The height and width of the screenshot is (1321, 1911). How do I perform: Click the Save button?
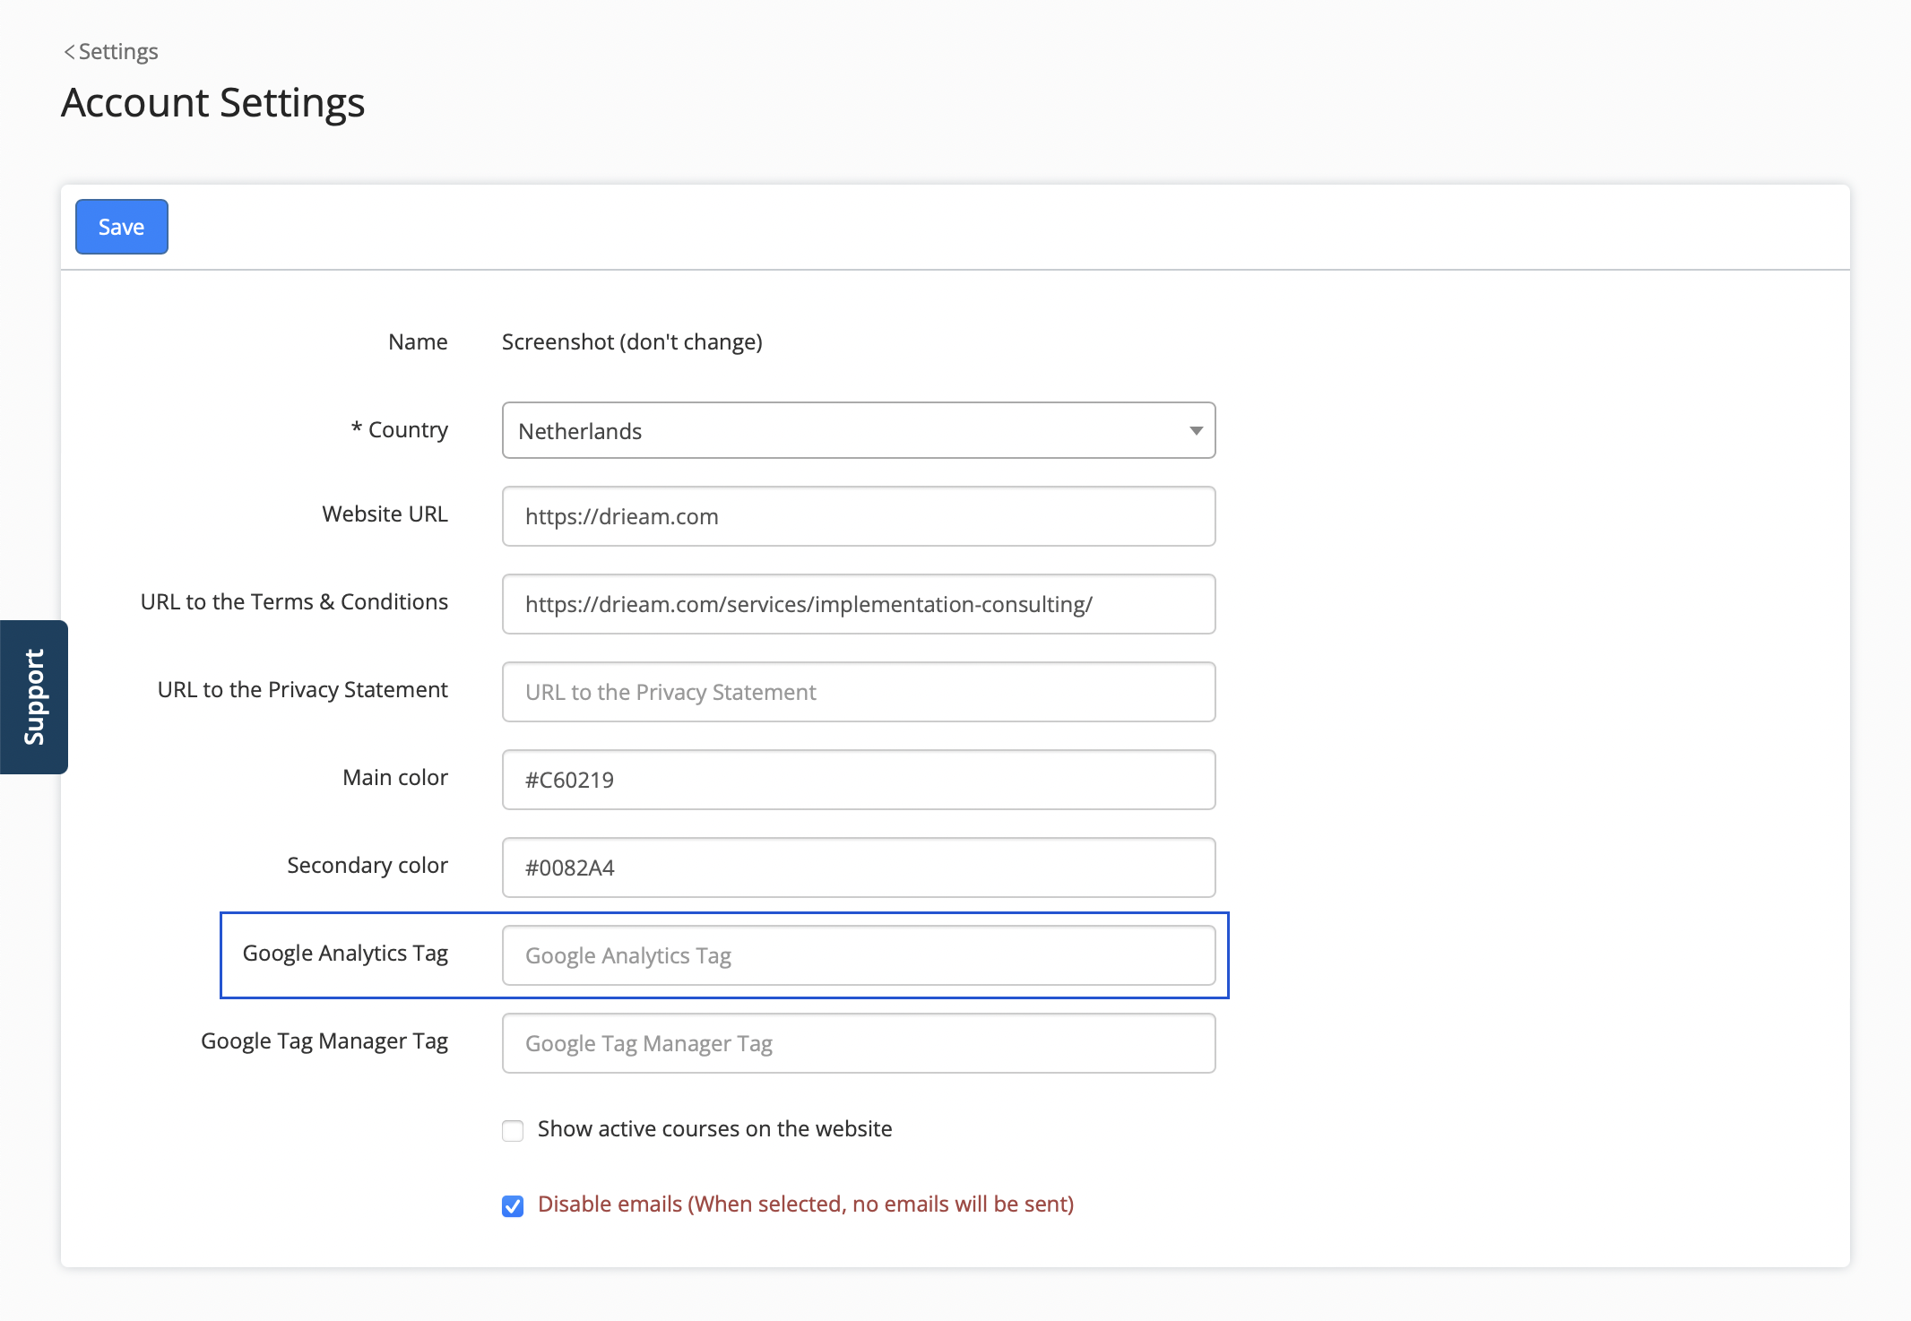[121, 227]
